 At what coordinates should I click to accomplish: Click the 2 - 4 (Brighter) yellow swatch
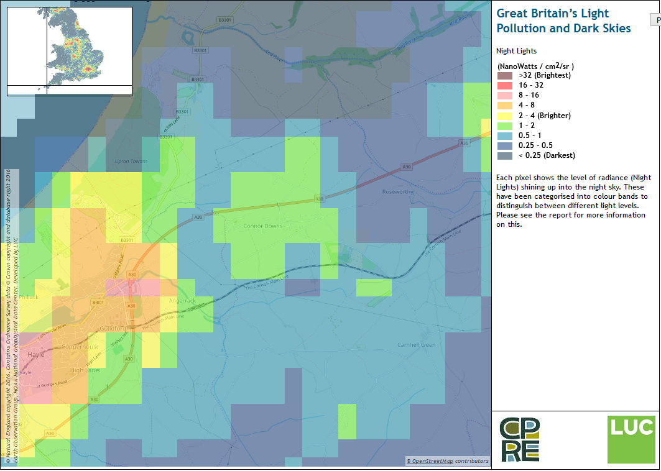504,116
